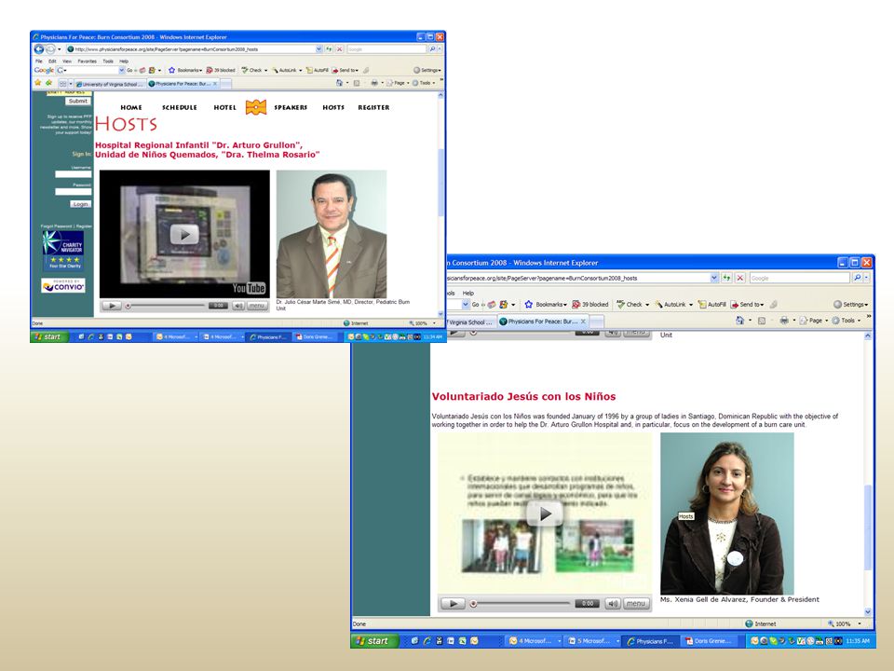Click Bookmarks star in the top-left Google toolbar

pyautogui.click(x=171, y=70)
